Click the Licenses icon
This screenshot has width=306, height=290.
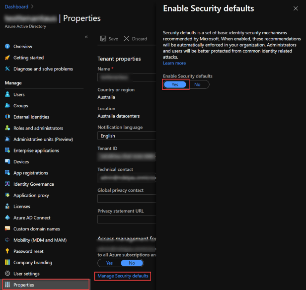(x=7, y=207)
